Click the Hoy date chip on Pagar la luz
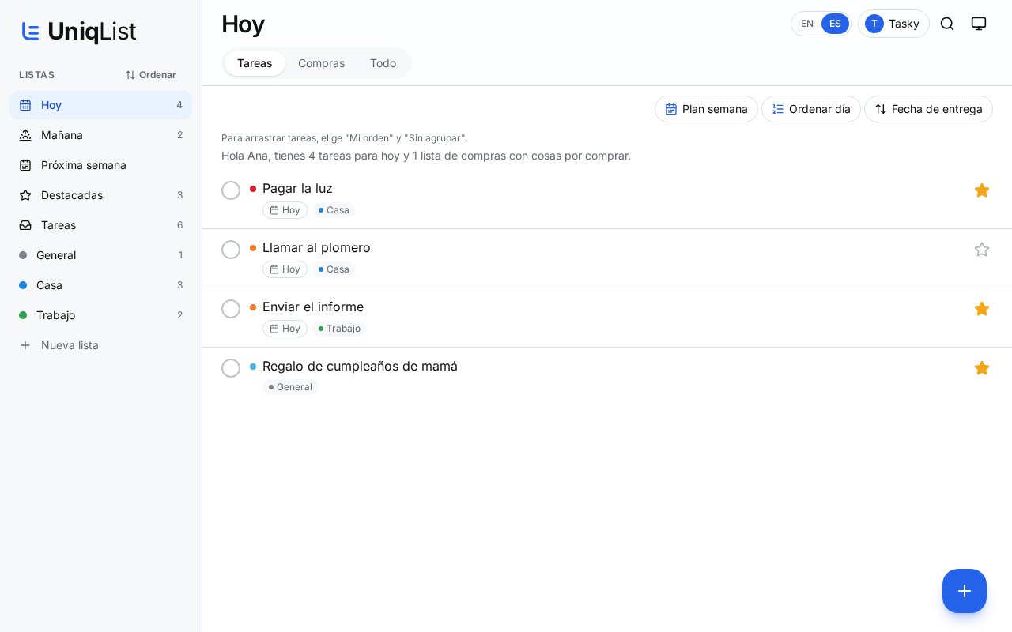This screenshot has width=1012, height=632. 285,210
